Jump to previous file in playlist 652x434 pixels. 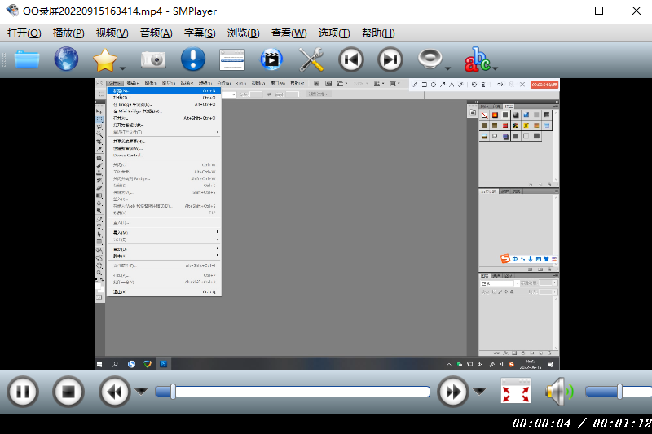[351, 59]
